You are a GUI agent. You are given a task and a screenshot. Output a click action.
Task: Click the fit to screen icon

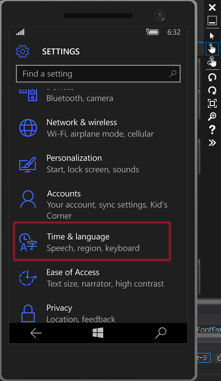click(x=212, y=103)
